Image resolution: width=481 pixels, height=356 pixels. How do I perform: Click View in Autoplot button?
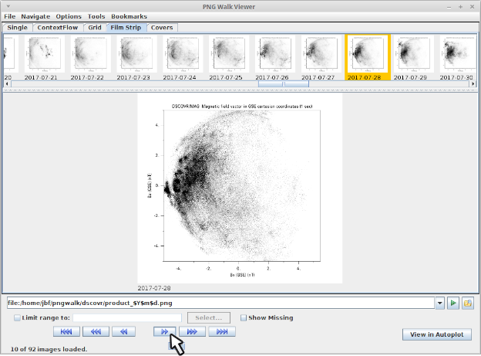[436, 334]
